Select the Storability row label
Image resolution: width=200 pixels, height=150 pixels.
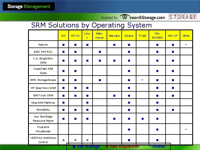[43, 109]
